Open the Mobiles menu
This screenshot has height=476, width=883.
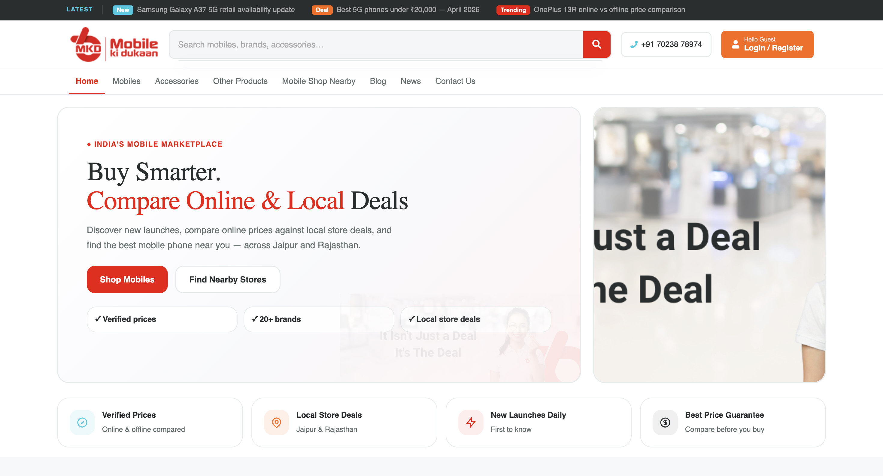tap(126, 81)
